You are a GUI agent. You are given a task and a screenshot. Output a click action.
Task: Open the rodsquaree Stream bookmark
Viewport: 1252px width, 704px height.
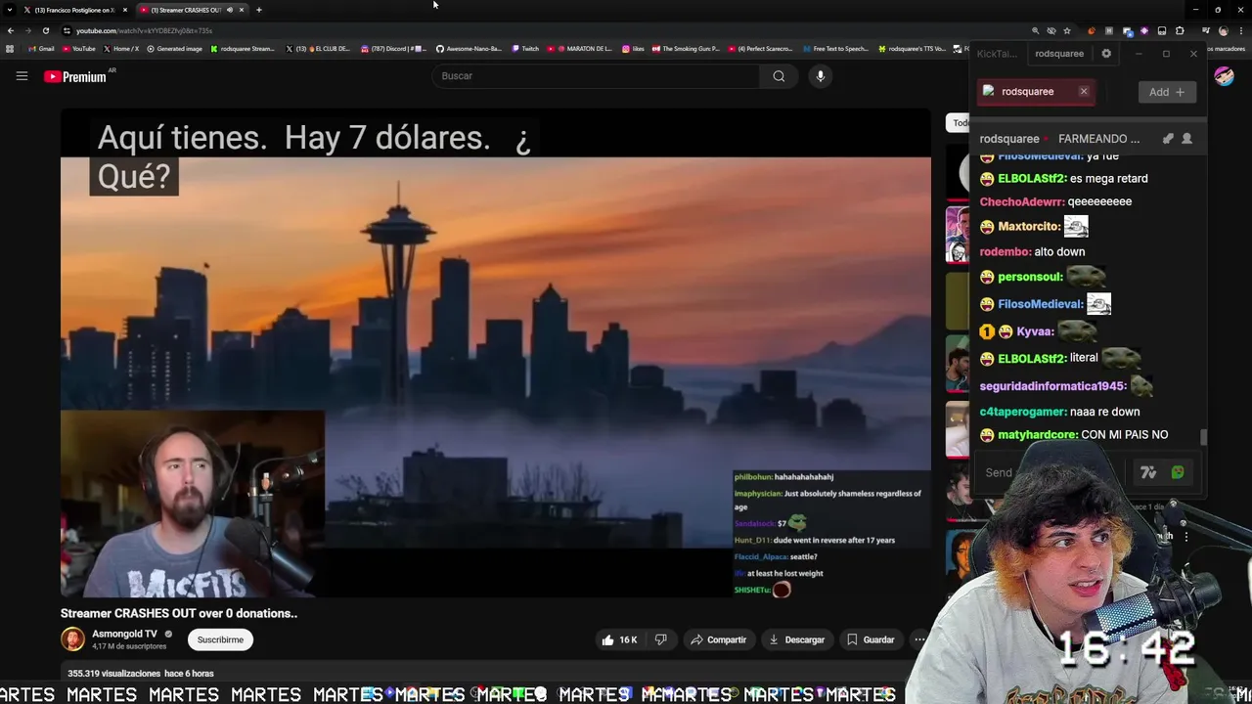coord(244,49)
